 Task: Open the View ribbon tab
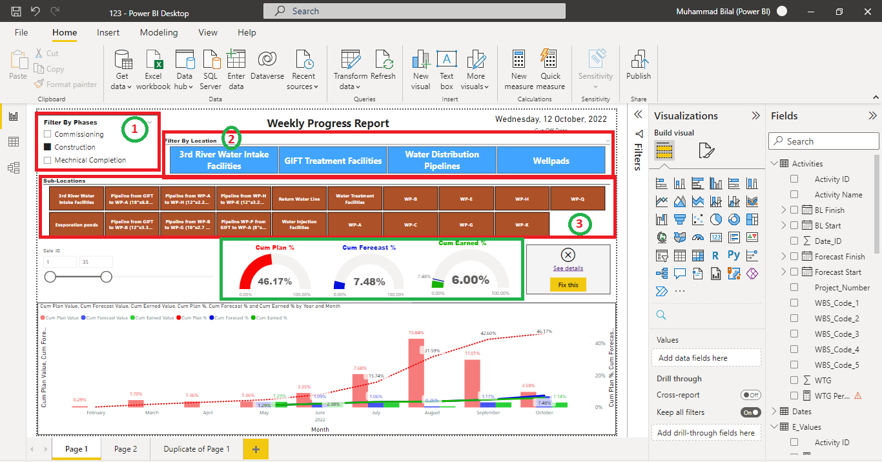tap(208, 32)
